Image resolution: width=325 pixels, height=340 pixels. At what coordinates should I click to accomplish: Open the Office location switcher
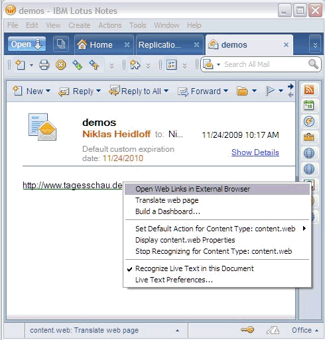(305, 330)
